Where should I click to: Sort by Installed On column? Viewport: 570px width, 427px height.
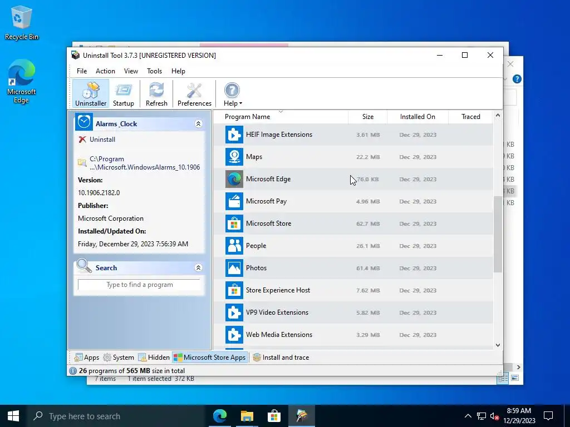point(417,117)
